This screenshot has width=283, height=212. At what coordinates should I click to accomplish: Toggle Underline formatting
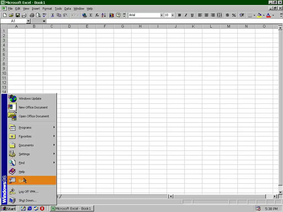pyautogui.click(x=192, y=15)
